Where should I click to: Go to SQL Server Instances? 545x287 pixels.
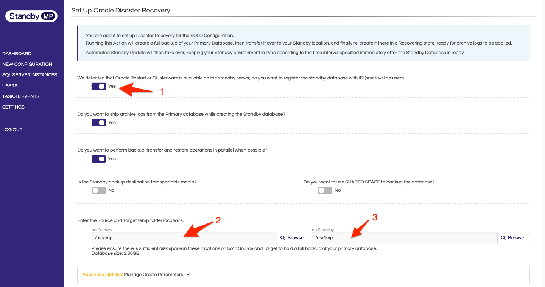coord(30,75)
